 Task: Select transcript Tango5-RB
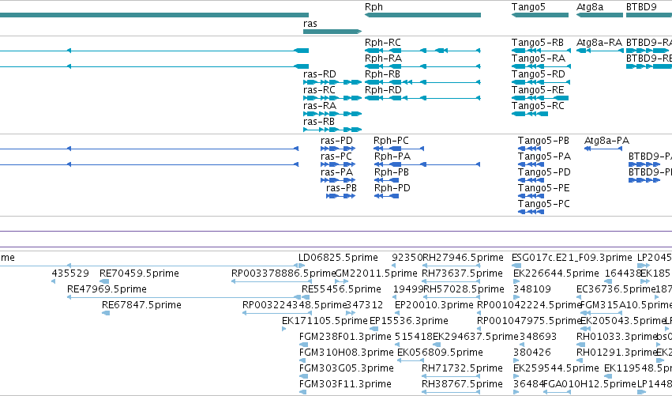(x=538, y=43)
